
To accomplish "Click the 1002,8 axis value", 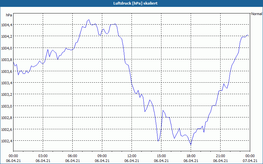I will pyautogui.click(x=7, y=118).
